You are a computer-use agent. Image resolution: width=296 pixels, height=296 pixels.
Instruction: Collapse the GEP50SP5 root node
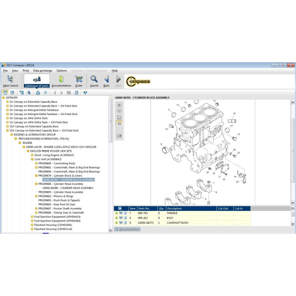(x=3, y=98)
